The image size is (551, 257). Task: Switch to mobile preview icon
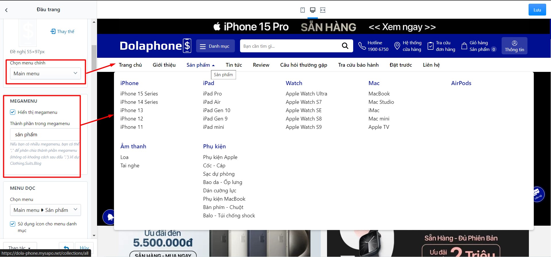pos(302,10)
